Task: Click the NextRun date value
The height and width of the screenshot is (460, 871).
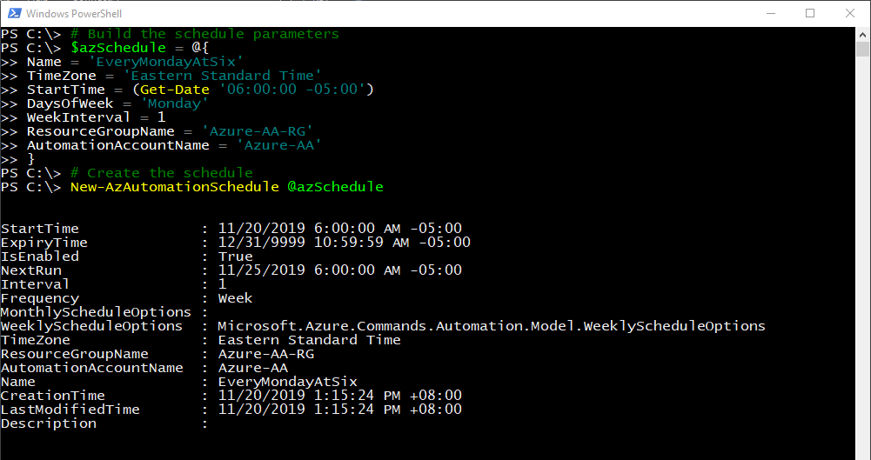Action: coord(339,270)
